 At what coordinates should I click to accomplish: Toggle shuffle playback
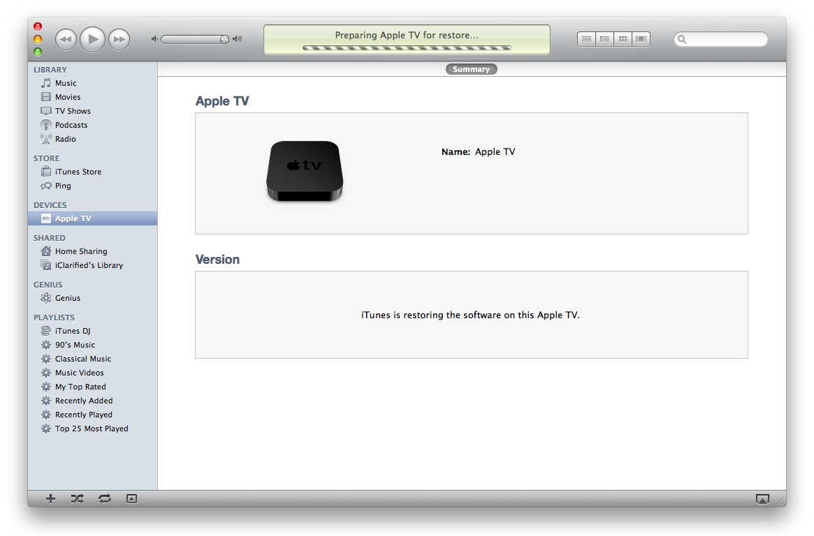pos(78,499)
